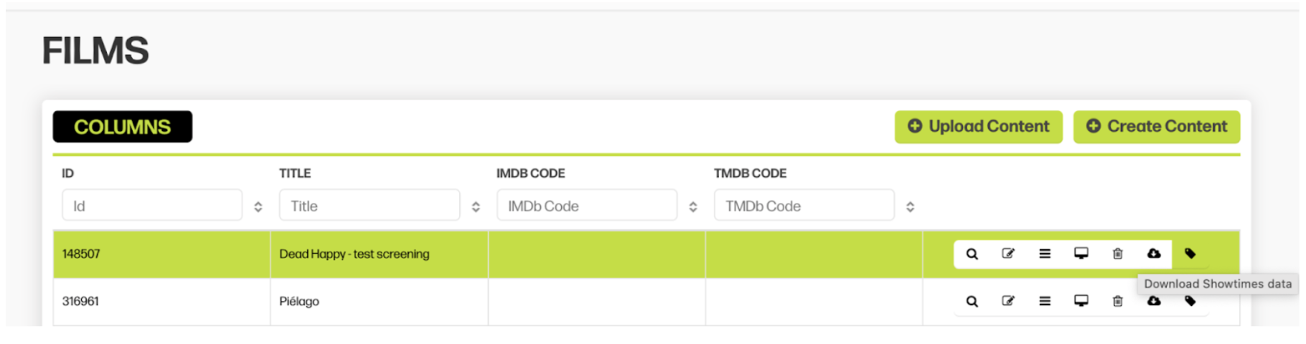Click monitor icon for film 148507
The width and height of the screenshot is (1306, 344).
coord(1081,254)
